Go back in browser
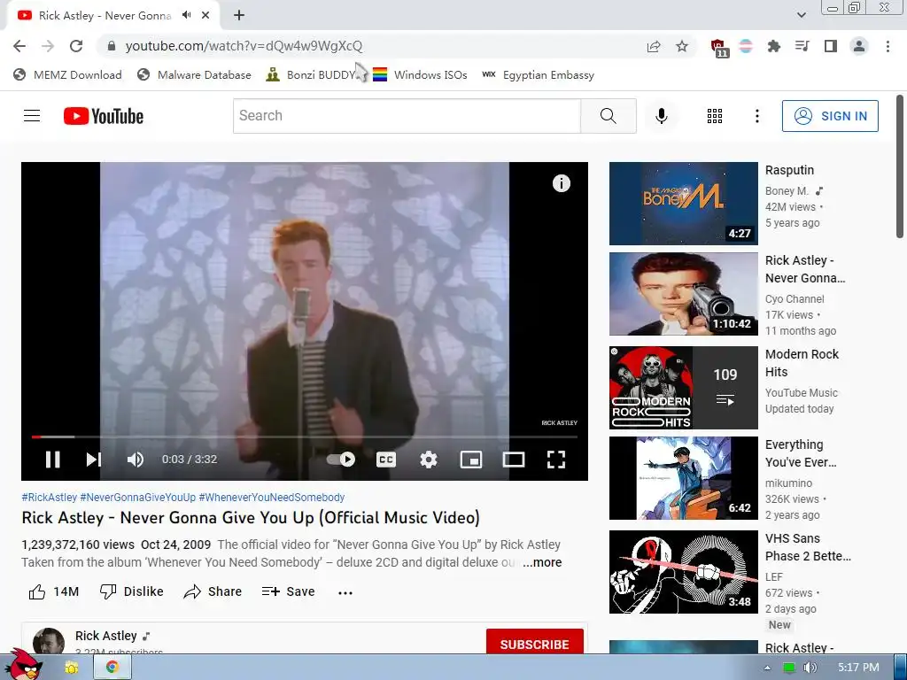Viewport: 907px width, 680px height. [19, 46]
